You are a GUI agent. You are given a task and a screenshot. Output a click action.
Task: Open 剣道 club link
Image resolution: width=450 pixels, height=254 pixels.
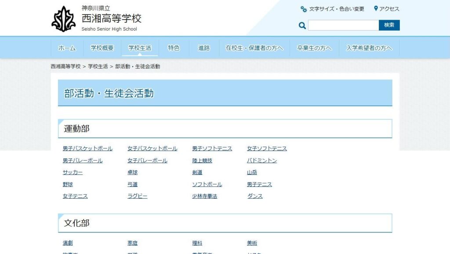pyautogui.click(x=197, y=172)
